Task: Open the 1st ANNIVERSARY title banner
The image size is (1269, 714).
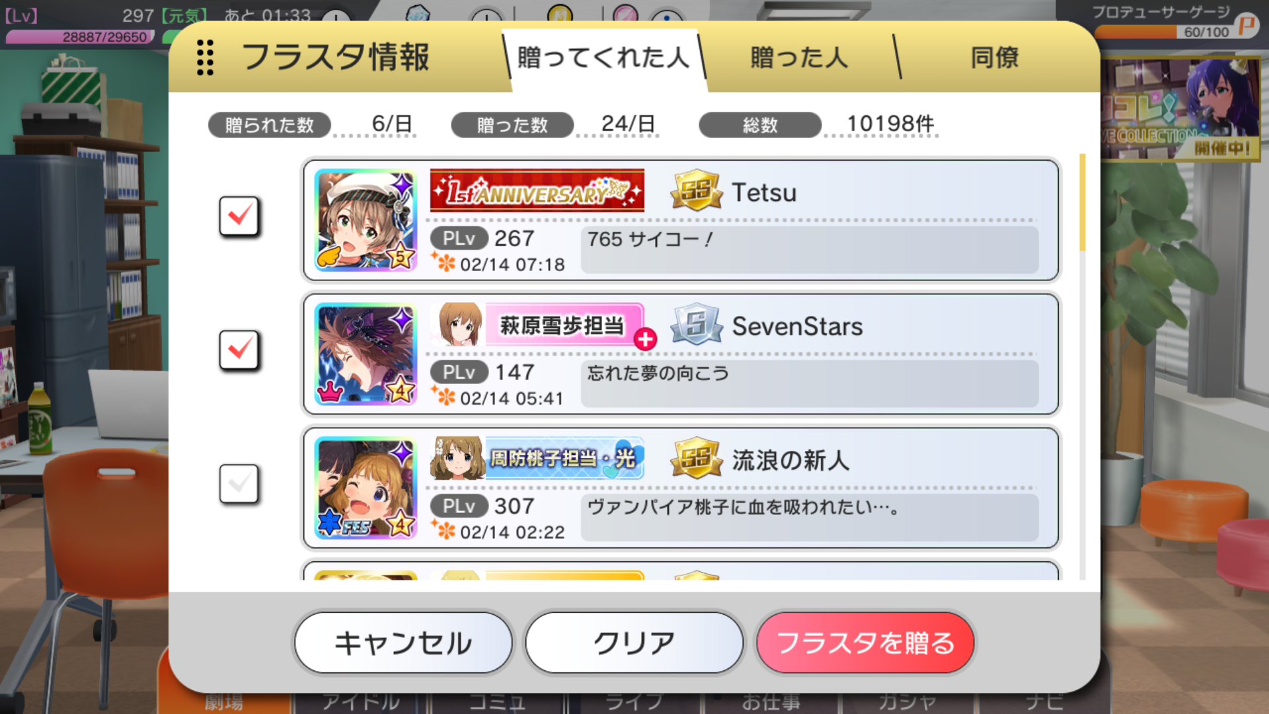Action: 537,191
